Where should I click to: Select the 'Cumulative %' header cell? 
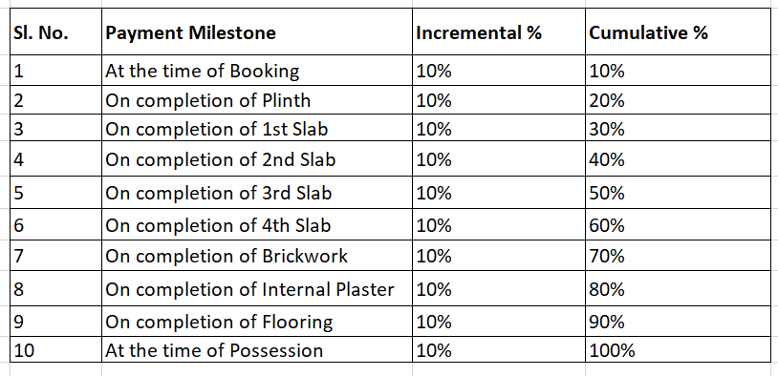(678, 31)
